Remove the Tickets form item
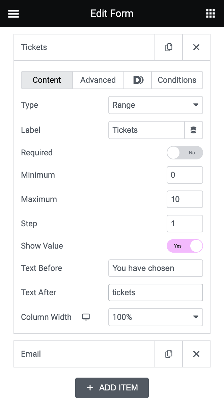Viewport: 224px width, 408px height. (x=196, y=47)
